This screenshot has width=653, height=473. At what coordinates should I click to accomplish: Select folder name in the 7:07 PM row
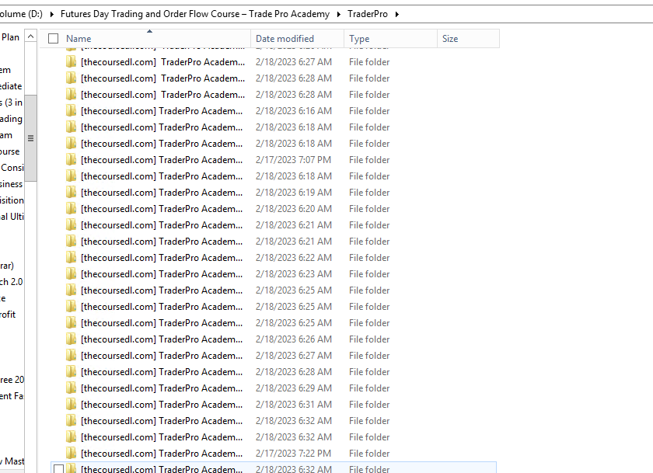tap(162, 160)
